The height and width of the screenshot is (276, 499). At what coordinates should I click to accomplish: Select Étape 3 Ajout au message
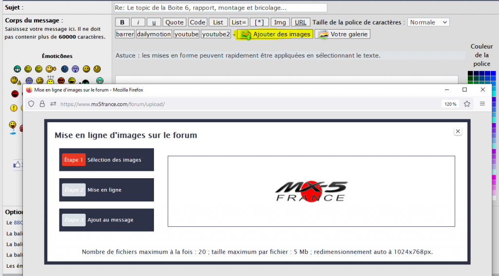coord(107,220)
